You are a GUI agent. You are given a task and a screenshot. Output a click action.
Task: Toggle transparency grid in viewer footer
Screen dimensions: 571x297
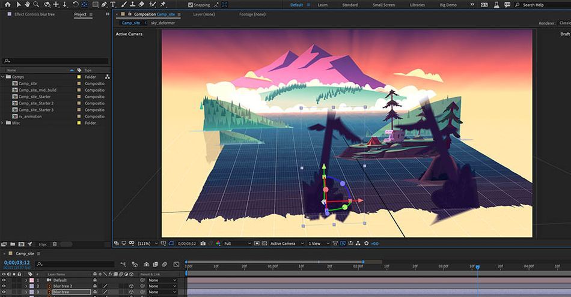point(264,244)
